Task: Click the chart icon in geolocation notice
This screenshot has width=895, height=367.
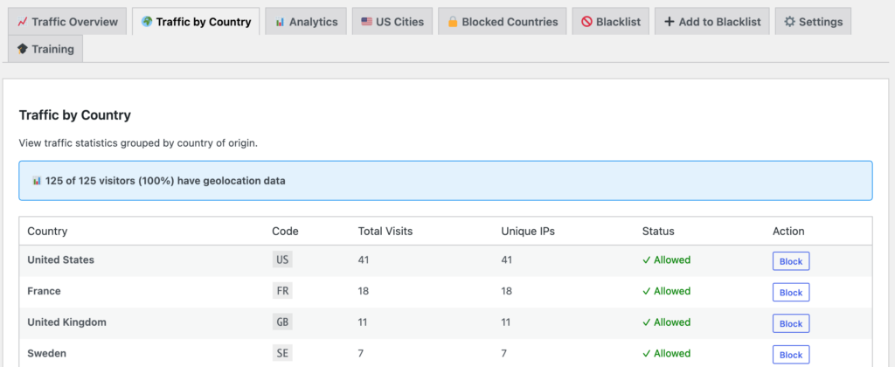Action: tap(37, 181)
